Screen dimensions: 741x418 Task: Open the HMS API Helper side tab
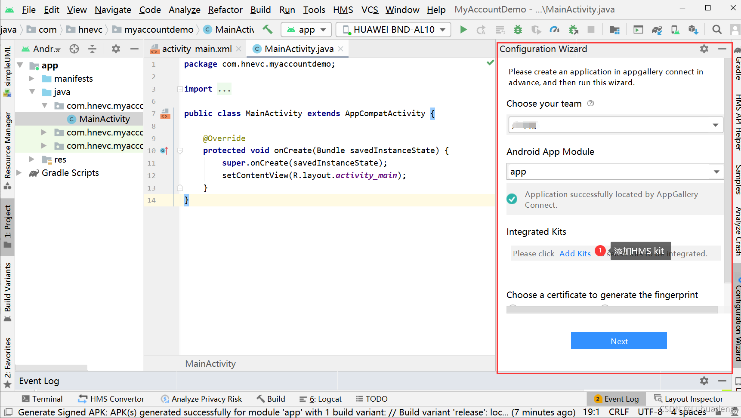(738, 122)
